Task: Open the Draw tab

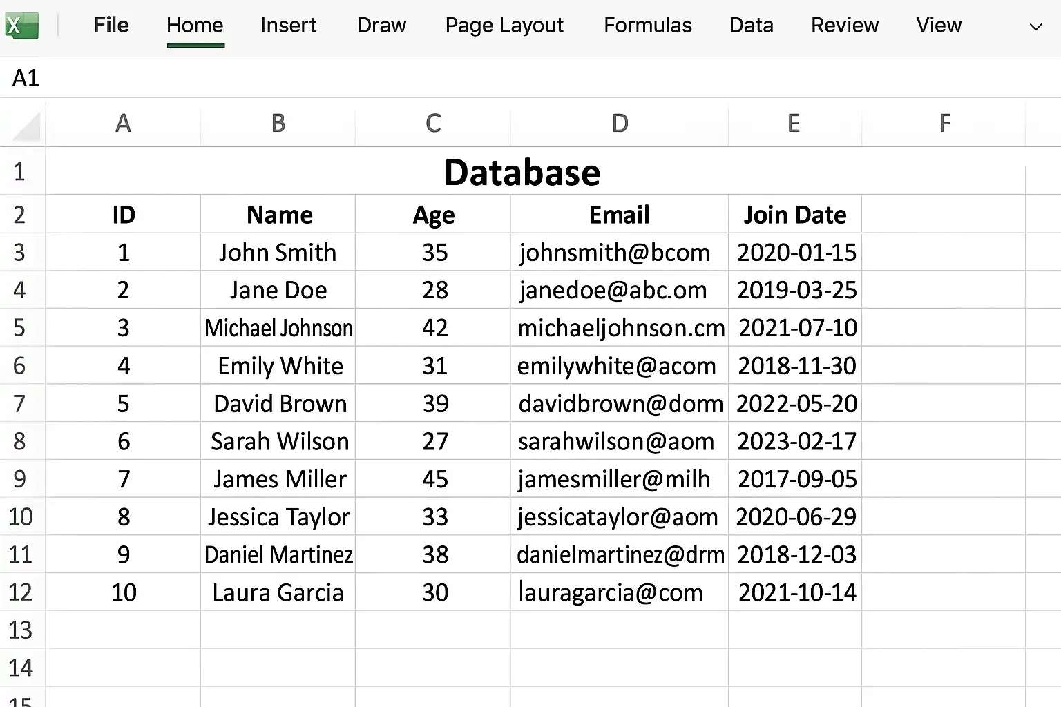Action: coord(381,26)
